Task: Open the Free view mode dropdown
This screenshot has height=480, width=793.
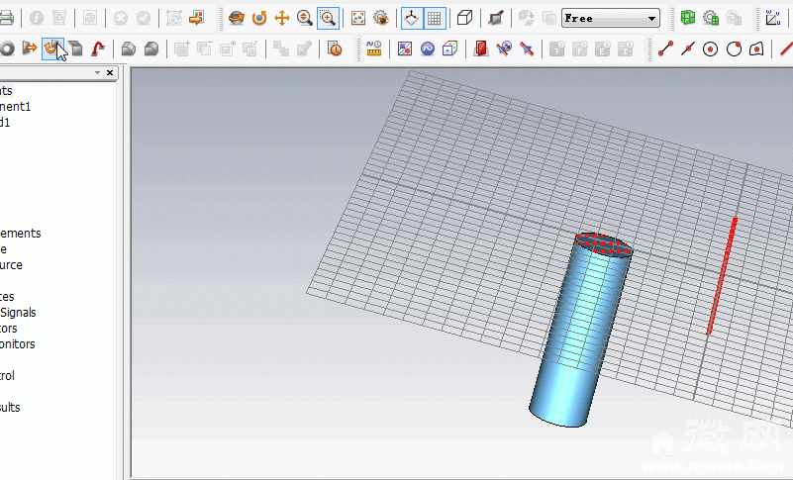Action: coord(611,19)
